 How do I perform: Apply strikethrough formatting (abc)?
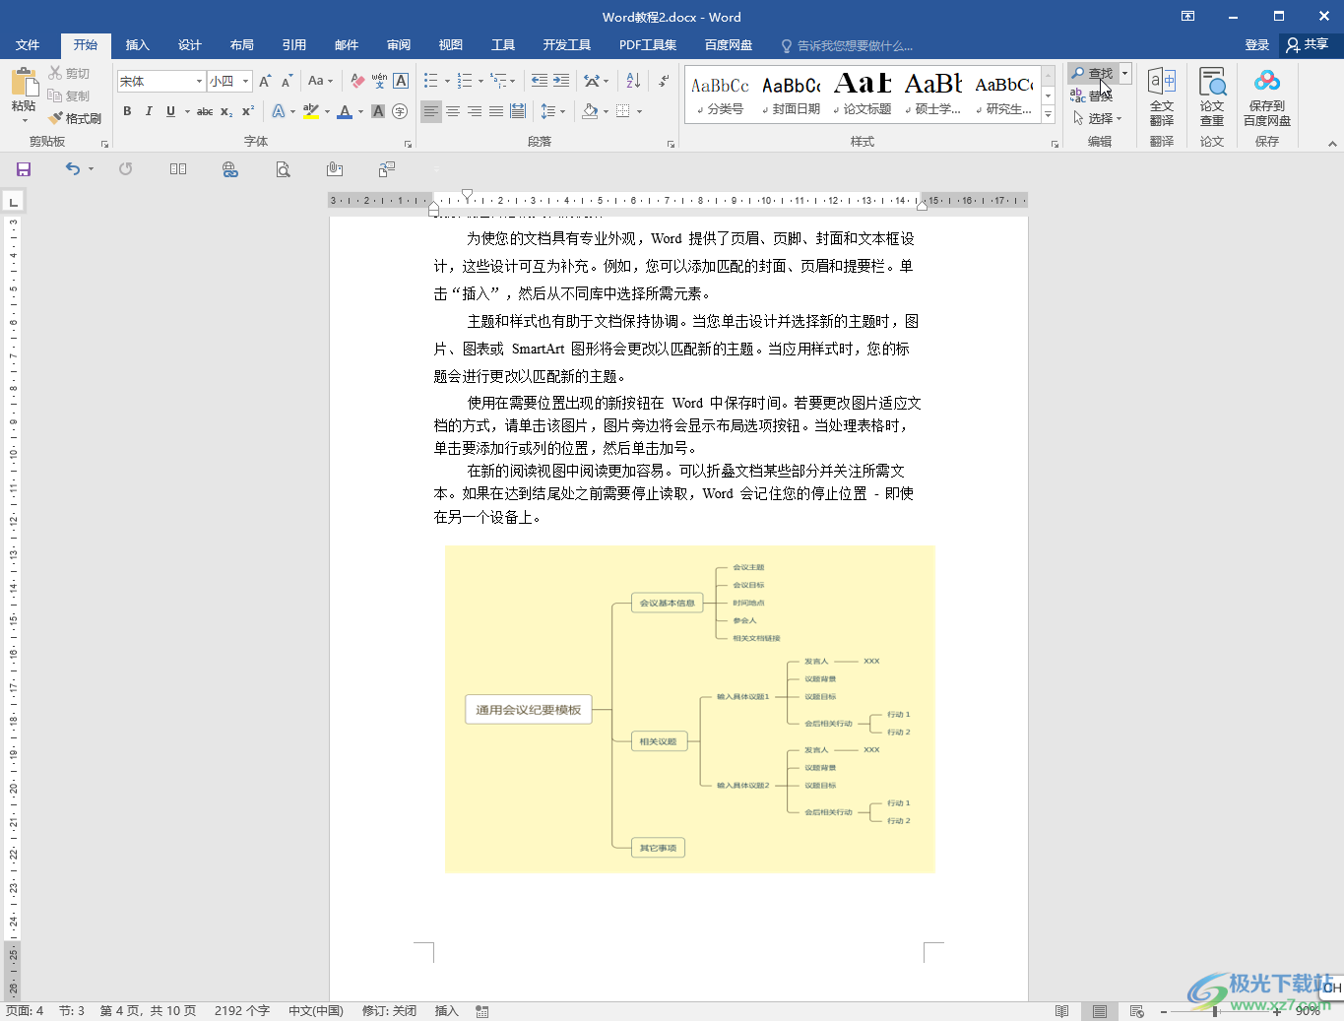tap(205, 111)
